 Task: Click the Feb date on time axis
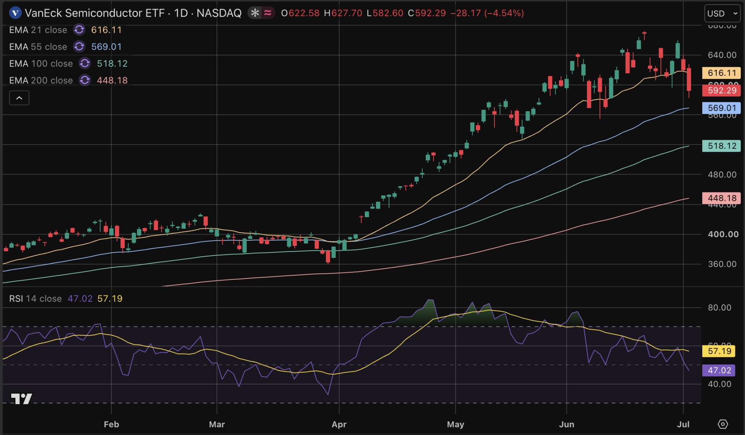112,424
